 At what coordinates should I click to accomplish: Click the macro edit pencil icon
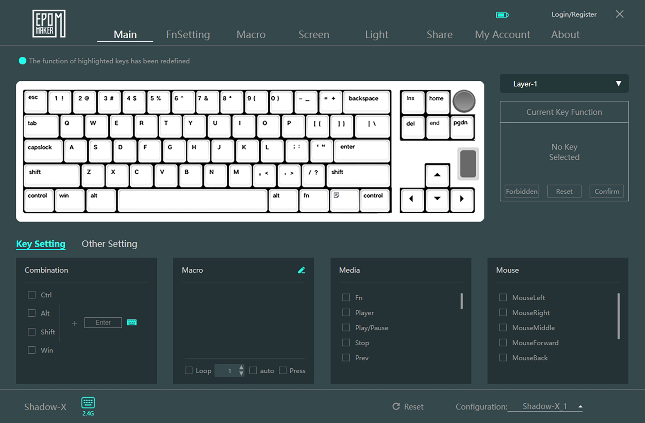pos(301,270)
